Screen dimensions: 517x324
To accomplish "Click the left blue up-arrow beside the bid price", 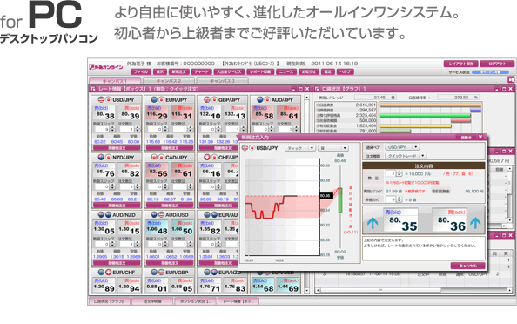I will coord(373,223).
